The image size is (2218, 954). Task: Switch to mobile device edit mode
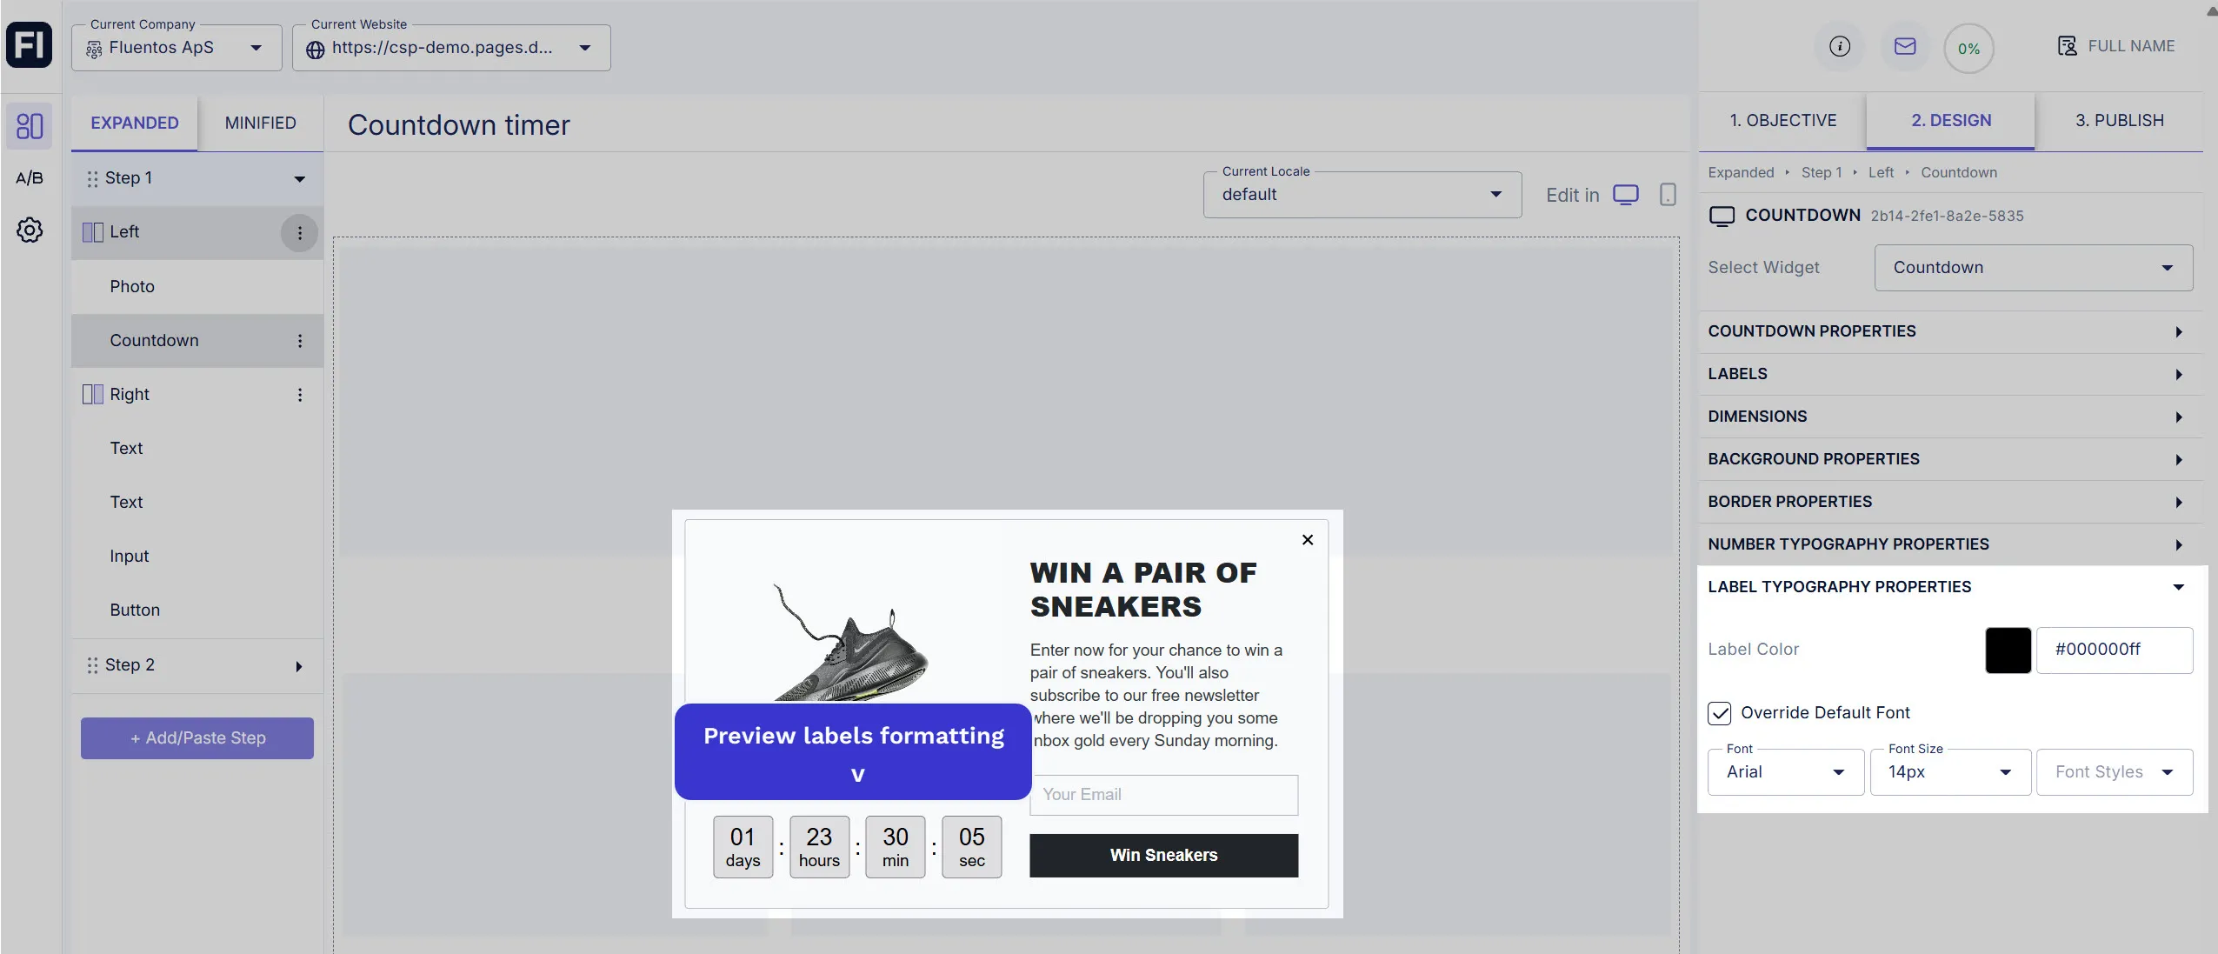pyautogui.click(x=1667, y=195)
